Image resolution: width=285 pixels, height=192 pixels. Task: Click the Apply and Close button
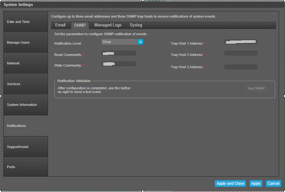click(230, 183)
